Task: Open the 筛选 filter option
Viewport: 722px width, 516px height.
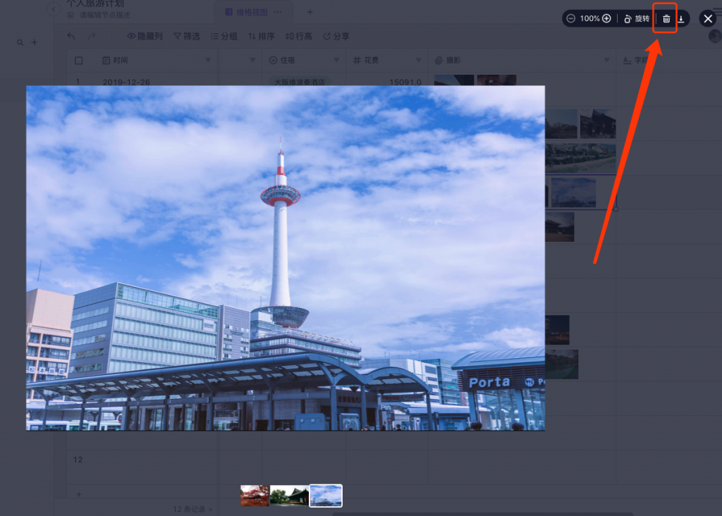Action: point(186,36)
